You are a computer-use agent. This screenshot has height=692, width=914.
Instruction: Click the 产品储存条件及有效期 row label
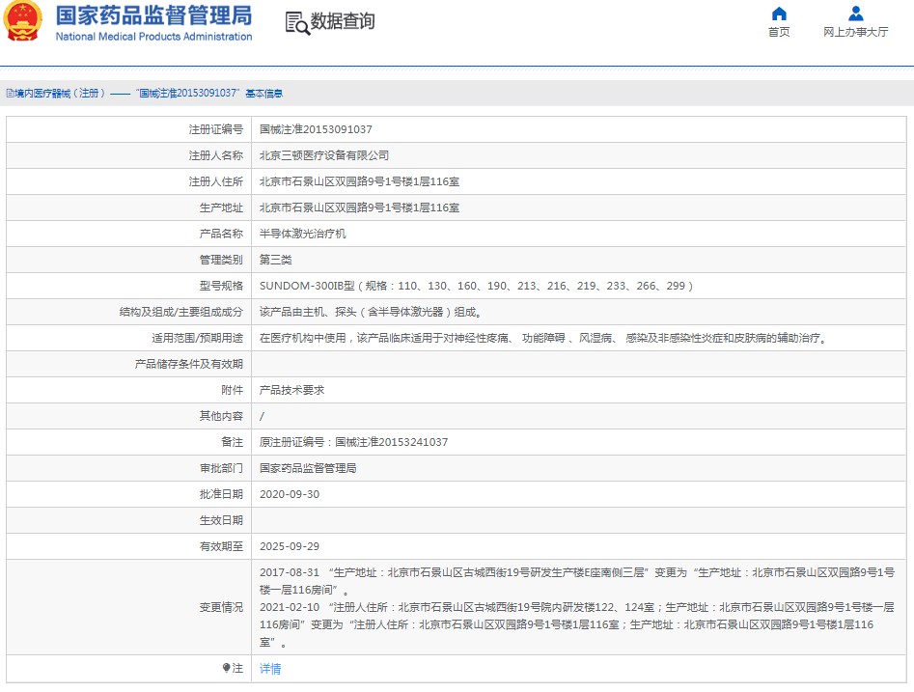tap(188, 364)
